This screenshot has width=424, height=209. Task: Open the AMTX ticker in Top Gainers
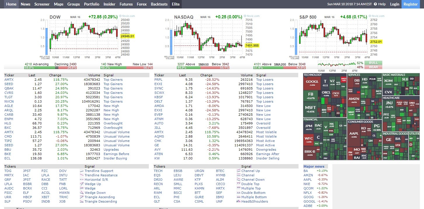[x=9, y=80]
